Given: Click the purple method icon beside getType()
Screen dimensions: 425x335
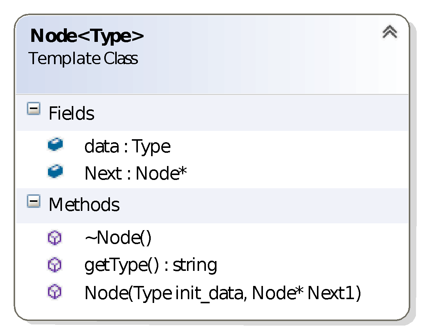Looking at the screenshot, I should [x=55, y=265].
